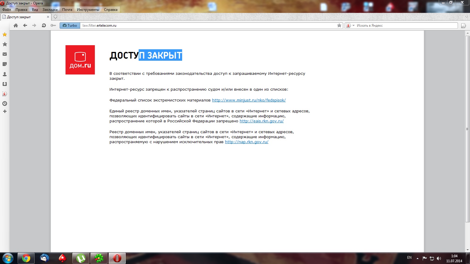The width and height of the screenshot is (470, 264).
Task: Click EN language indicator in tray
Action: [409, 258]
